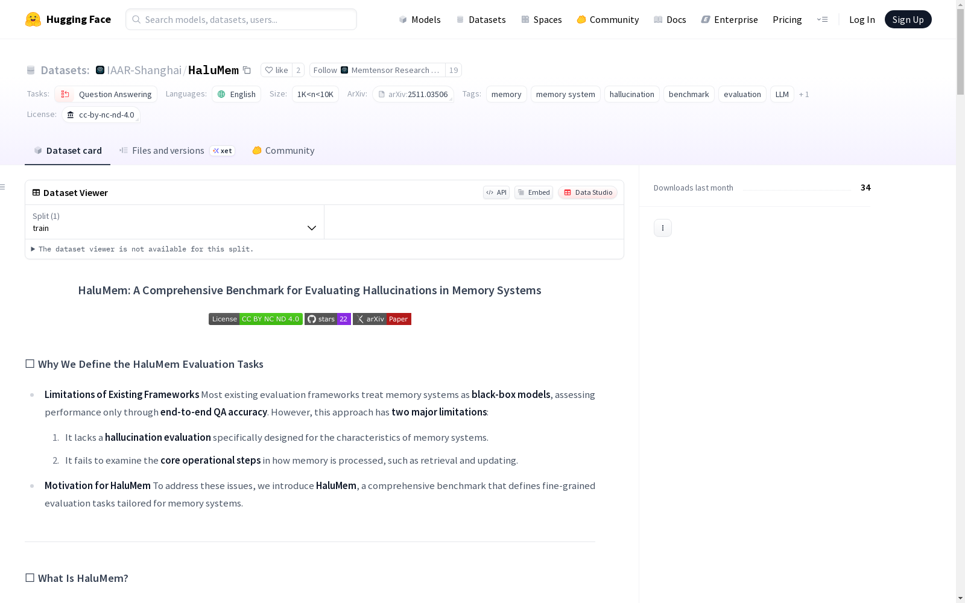Click the Embed button
This screenshot has width=965, height=603.
point(534,192)
